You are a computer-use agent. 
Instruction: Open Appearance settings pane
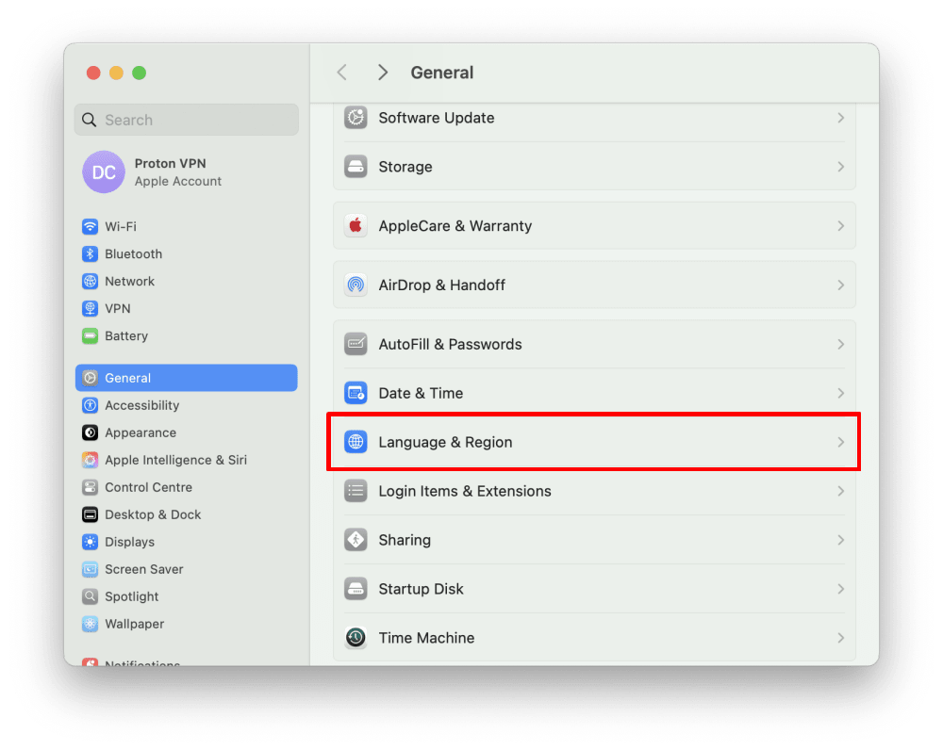187,432
